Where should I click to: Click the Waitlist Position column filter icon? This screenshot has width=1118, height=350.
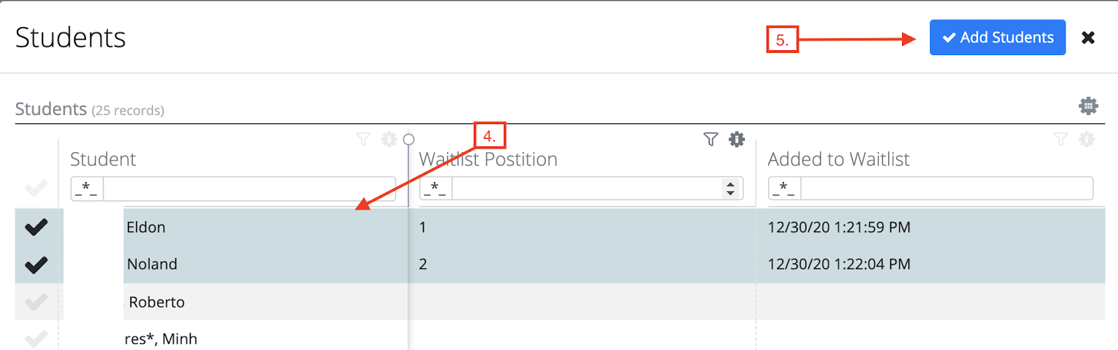[x=711, y=139]
